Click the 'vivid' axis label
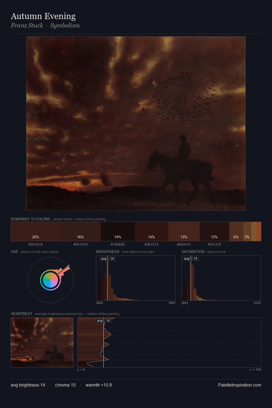Screen dimensions: 272x408 tap(257, 302)
